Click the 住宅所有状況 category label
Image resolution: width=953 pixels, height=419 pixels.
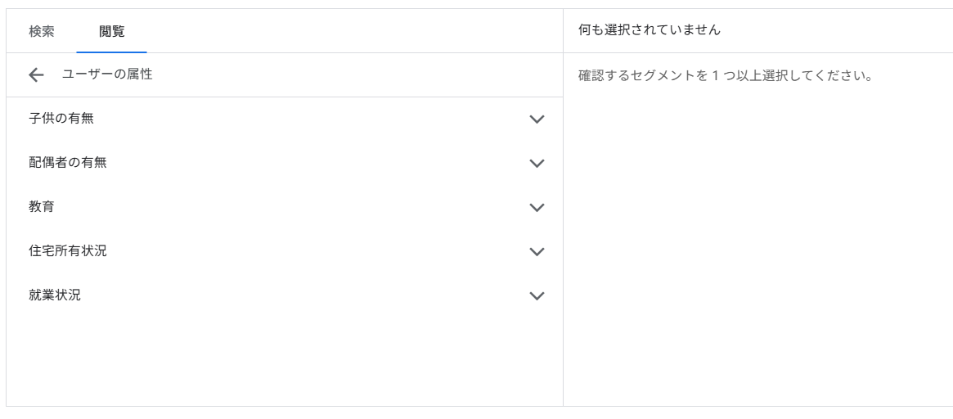tap(68, 251)
